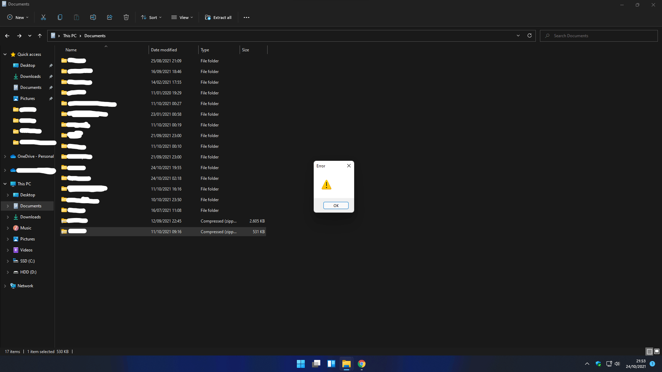
Task: Close the Error dialog with X
Action: point(349,166)
